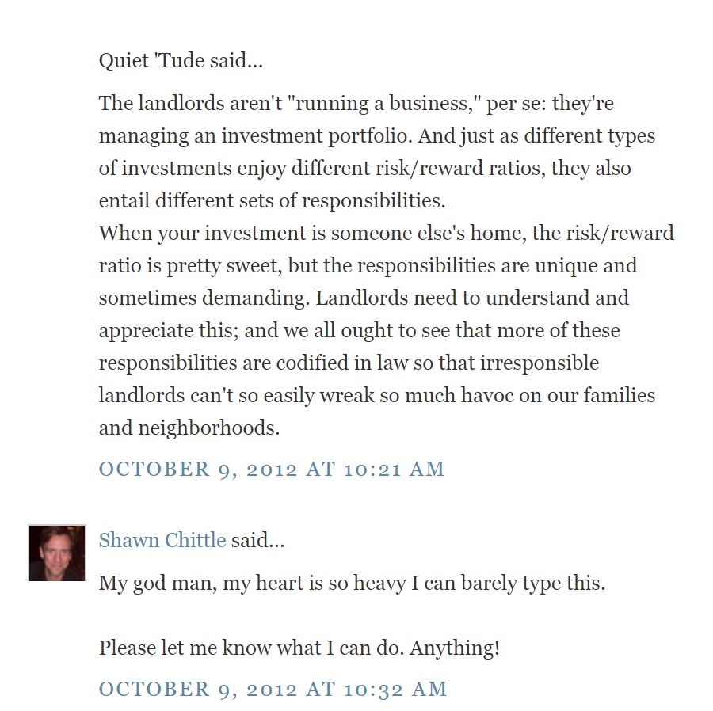The width and height of the screenshot is (713, 711).
Task: Open Shawn Chittle's profile link
Action: (x=162, y=541)
